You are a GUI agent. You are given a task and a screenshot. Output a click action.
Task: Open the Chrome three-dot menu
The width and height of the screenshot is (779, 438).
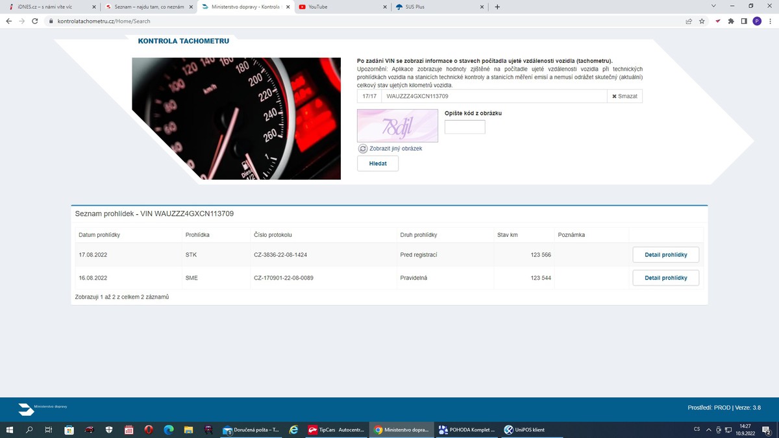pos(769,21)
